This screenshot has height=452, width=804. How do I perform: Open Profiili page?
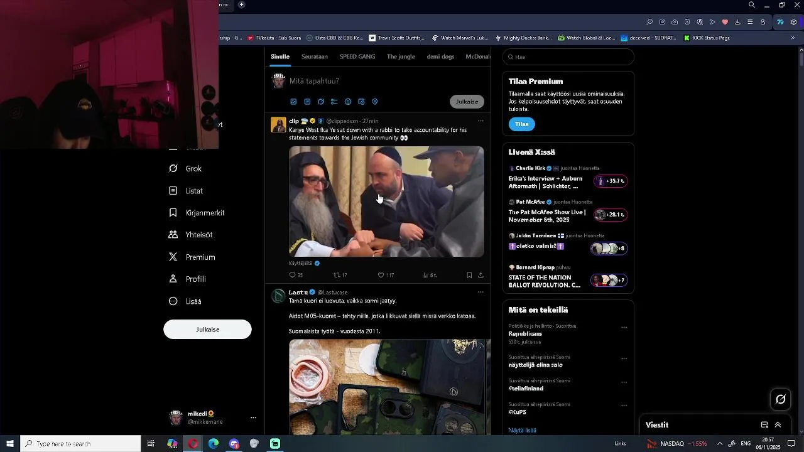pyautogui.click(x=187, y=279)
